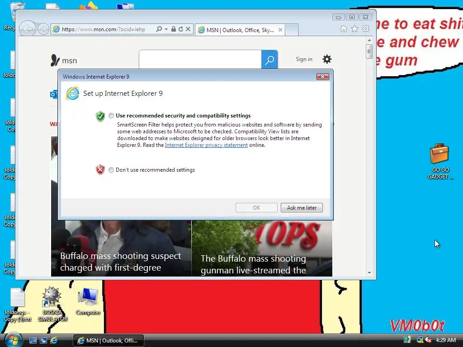Click the 4:29 AM taskbar clock
Image resolution: width=463 pixels, height=347 pixels.
point(445,340)
